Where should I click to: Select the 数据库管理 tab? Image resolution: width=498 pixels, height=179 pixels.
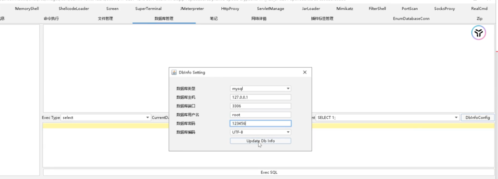pyautogui.click(x=164, y=18)
